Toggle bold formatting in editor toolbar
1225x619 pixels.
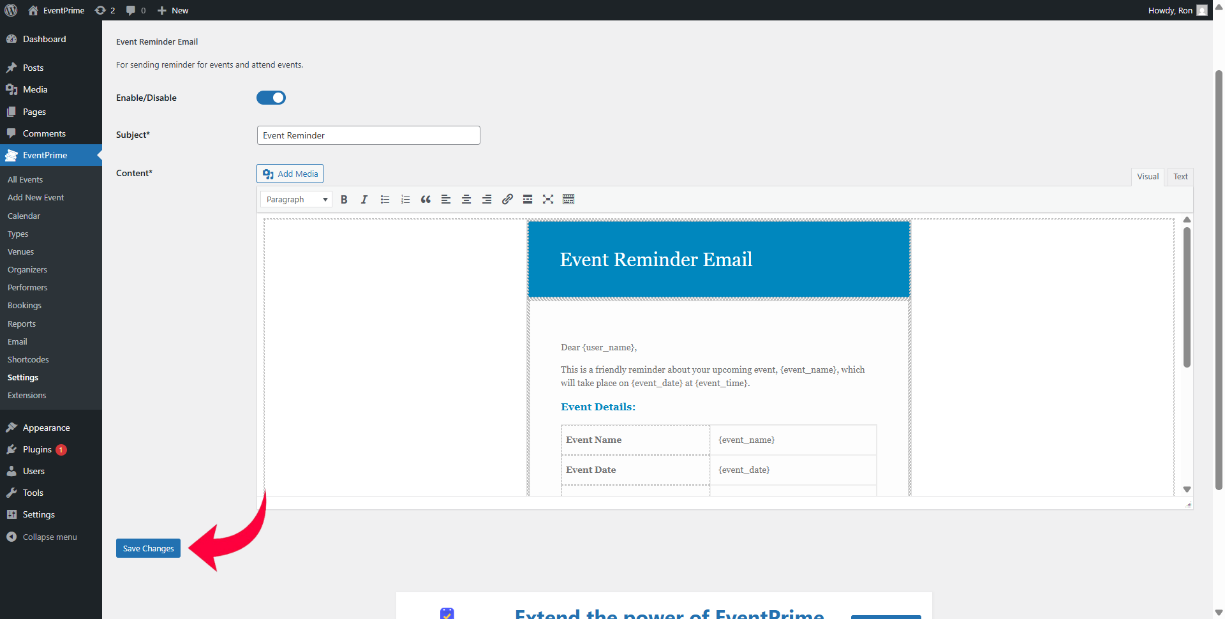(x=344, y=199)
